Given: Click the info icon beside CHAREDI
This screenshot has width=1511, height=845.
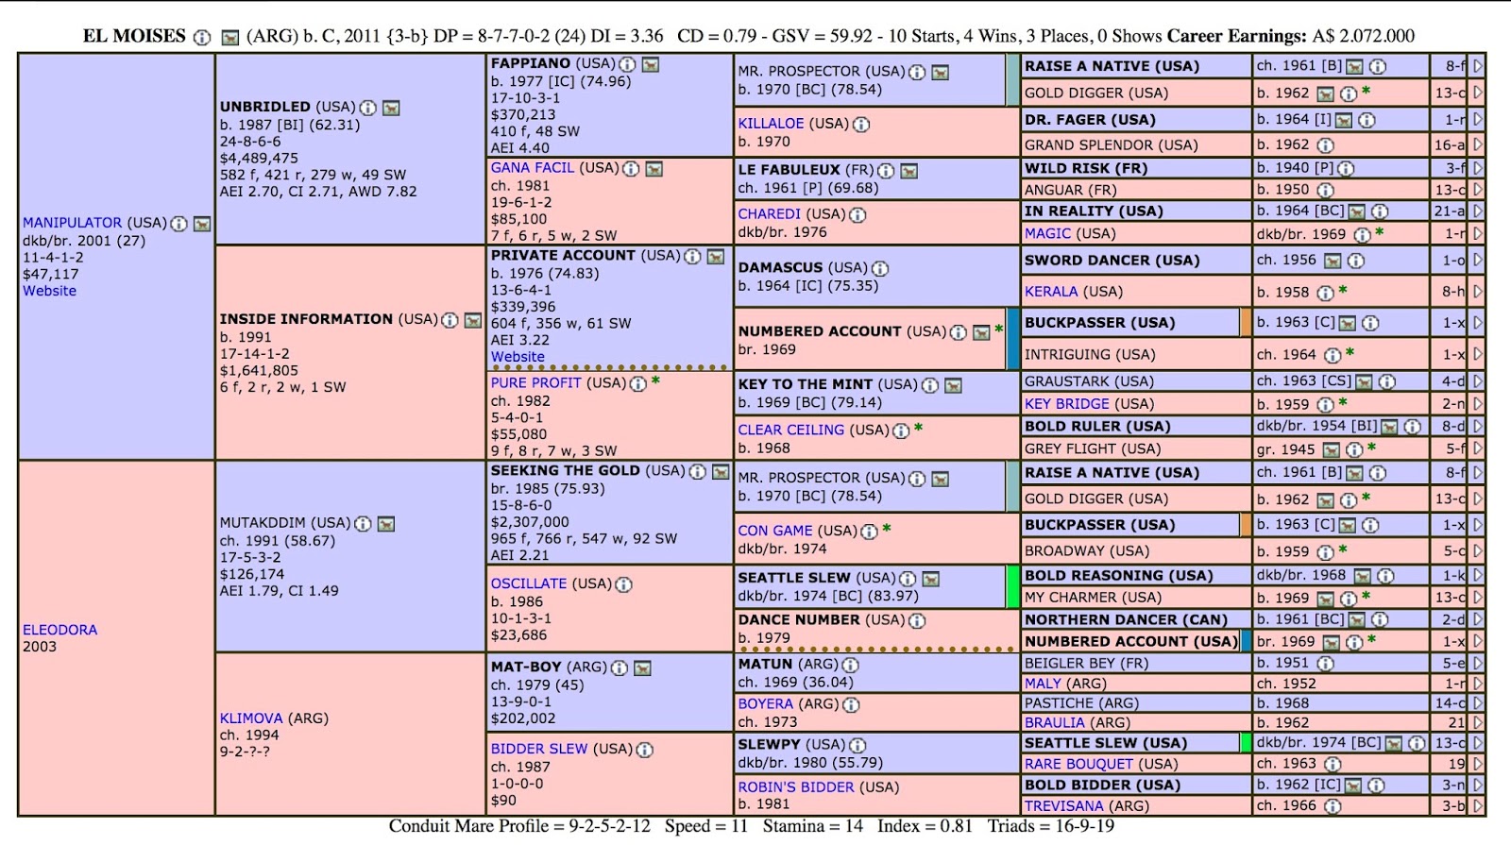Looking at the screenshot, I should click(857, 215).
